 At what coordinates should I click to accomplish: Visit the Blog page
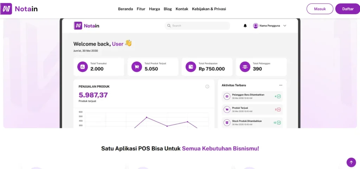(168, 9)
